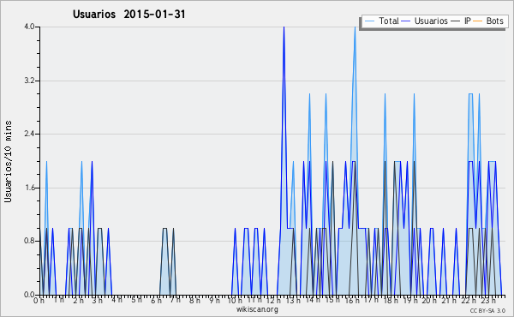
Task: Click the 'IP' legend entry
Action: click(x=461, y=21)
